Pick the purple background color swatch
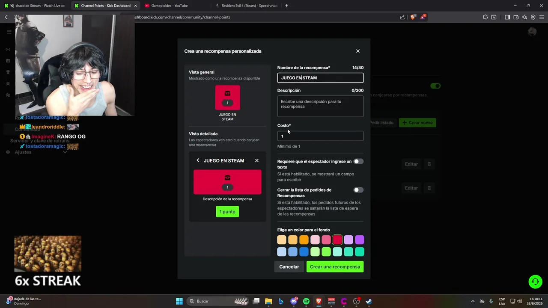 [360, 240]
